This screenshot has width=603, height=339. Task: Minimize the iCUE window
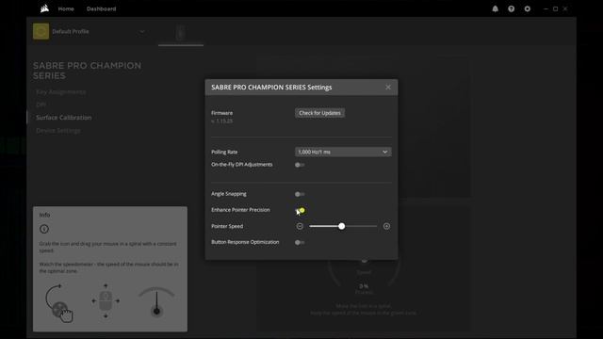546,8
